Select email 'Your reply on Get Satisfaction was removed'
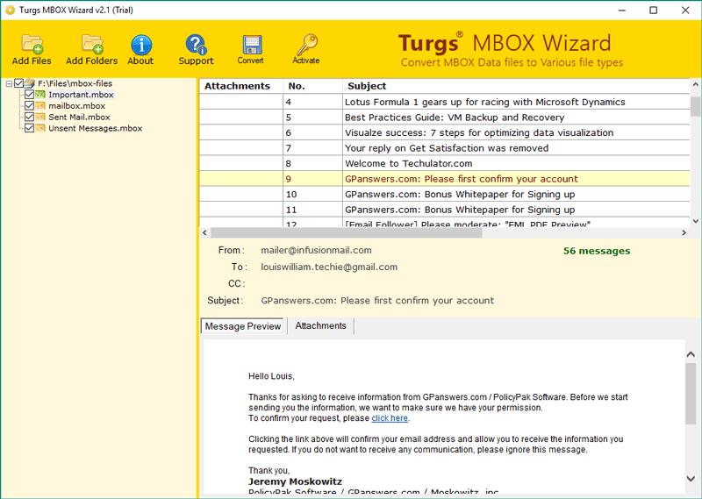 click(445, 148)
